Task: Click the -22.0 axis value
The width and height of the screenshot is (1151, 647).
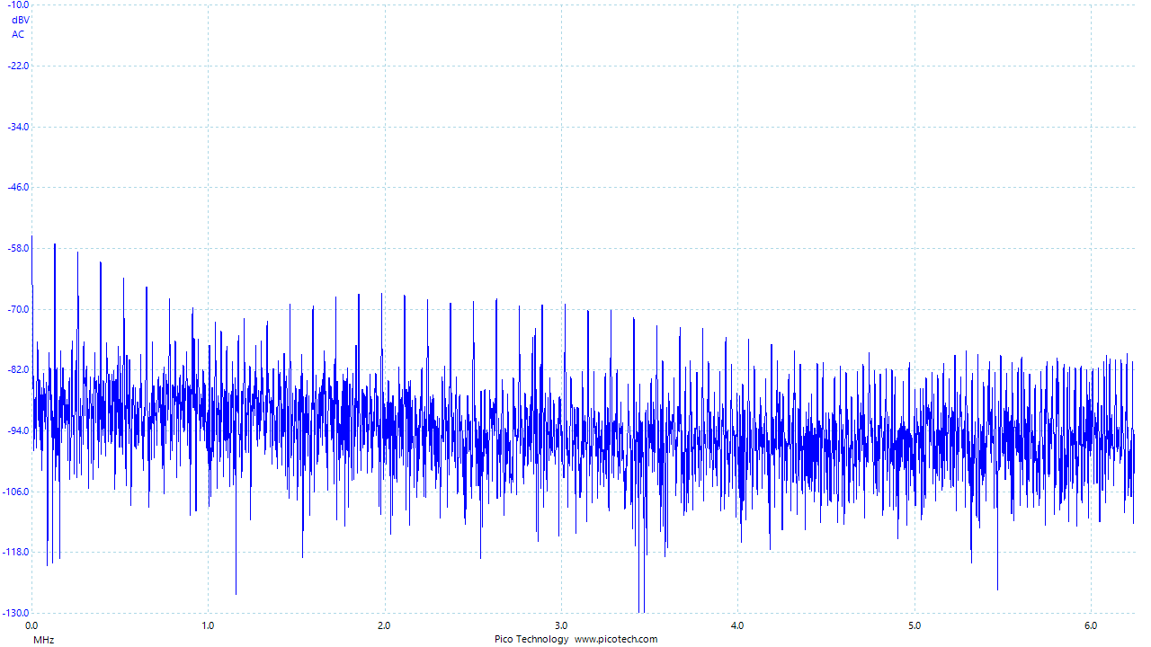Action: 18,66
